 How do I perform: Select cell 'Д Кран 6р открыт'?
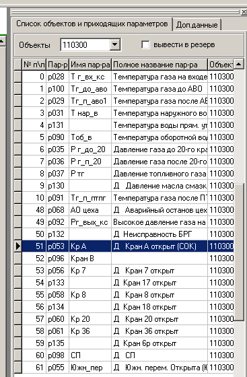160,343
